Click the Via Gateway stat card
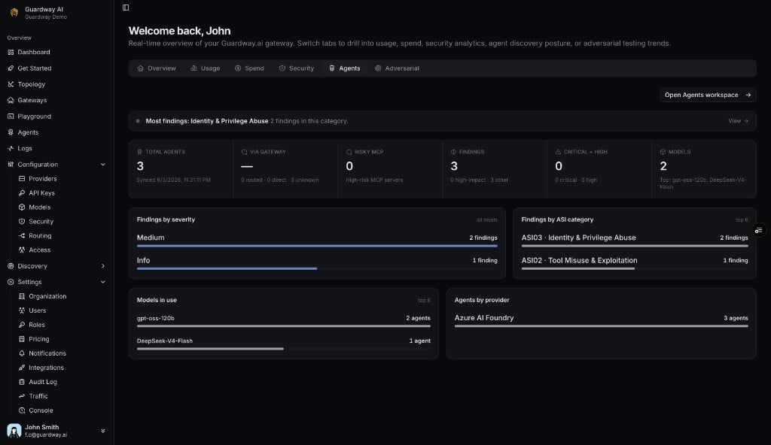The height and width of the screenshot is (445, 771). click(x=285, y=169)
